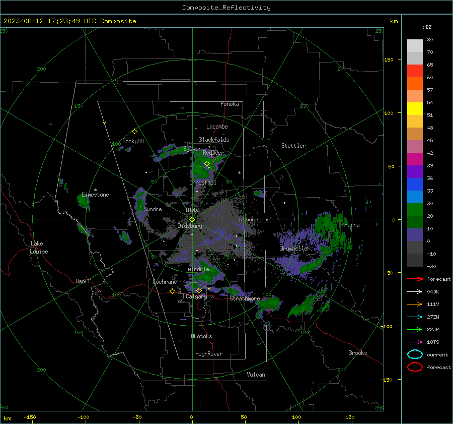Click the cyan 27ZW arrow in legend
The height and width of the screenshot is (424, 453).
click(x=415, y=317)
